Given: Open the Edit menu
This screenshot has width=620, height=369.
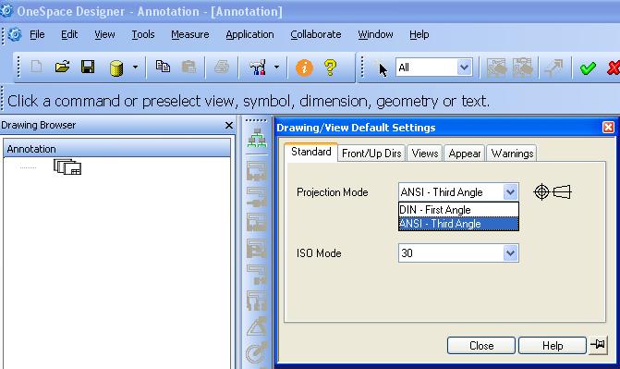Looking at the screenshot, I should (69, 35).
